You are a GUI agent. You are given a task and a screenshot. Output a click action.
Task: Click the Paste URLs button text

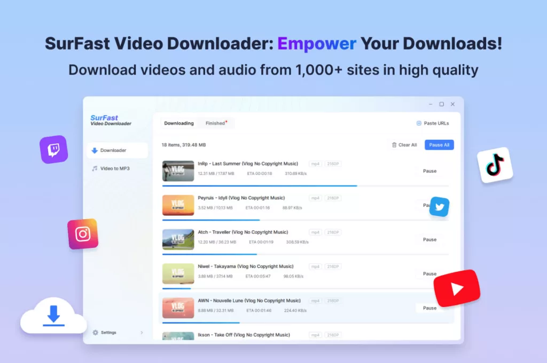click(436, 123)
